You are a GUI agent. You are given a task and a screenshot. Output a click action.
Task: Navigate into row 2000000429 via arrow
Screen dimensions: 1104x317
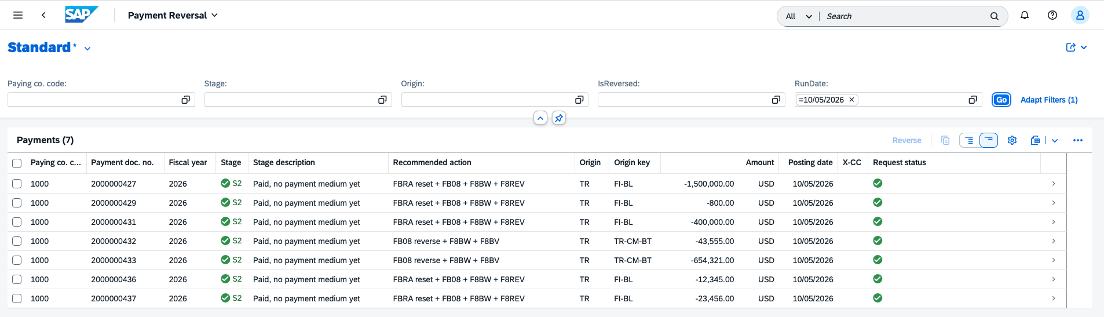tap(1054, 203)
